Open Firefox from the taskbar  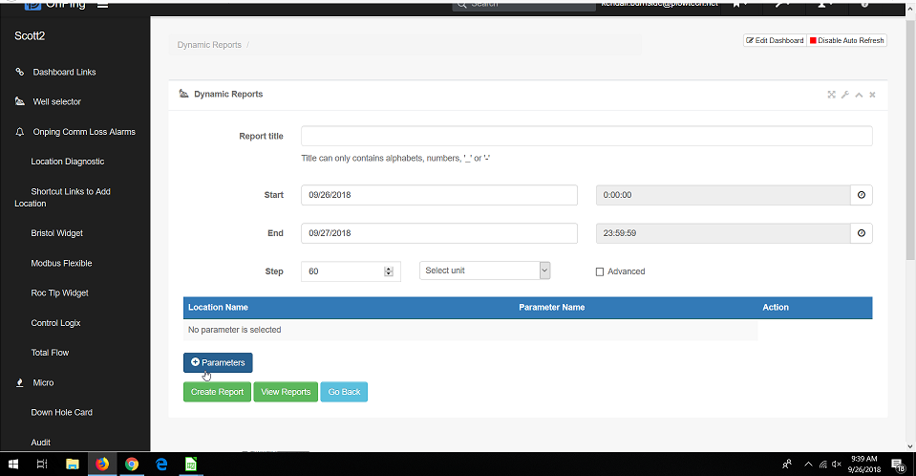click(101, 465)
